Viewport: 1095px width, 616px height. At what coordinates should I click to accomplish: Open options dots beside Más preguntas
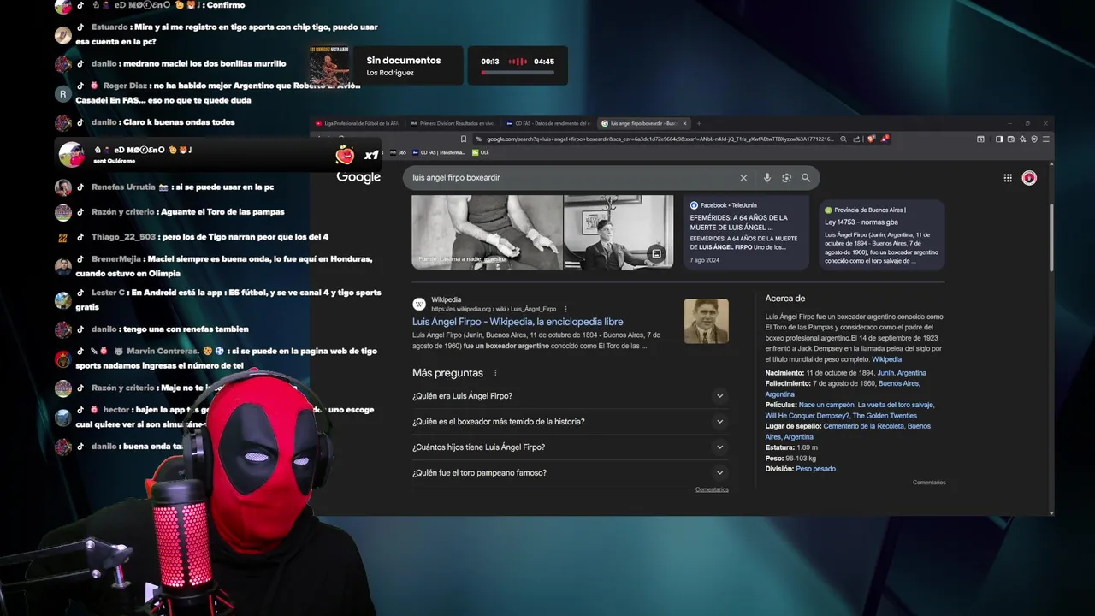coord(495,373)
